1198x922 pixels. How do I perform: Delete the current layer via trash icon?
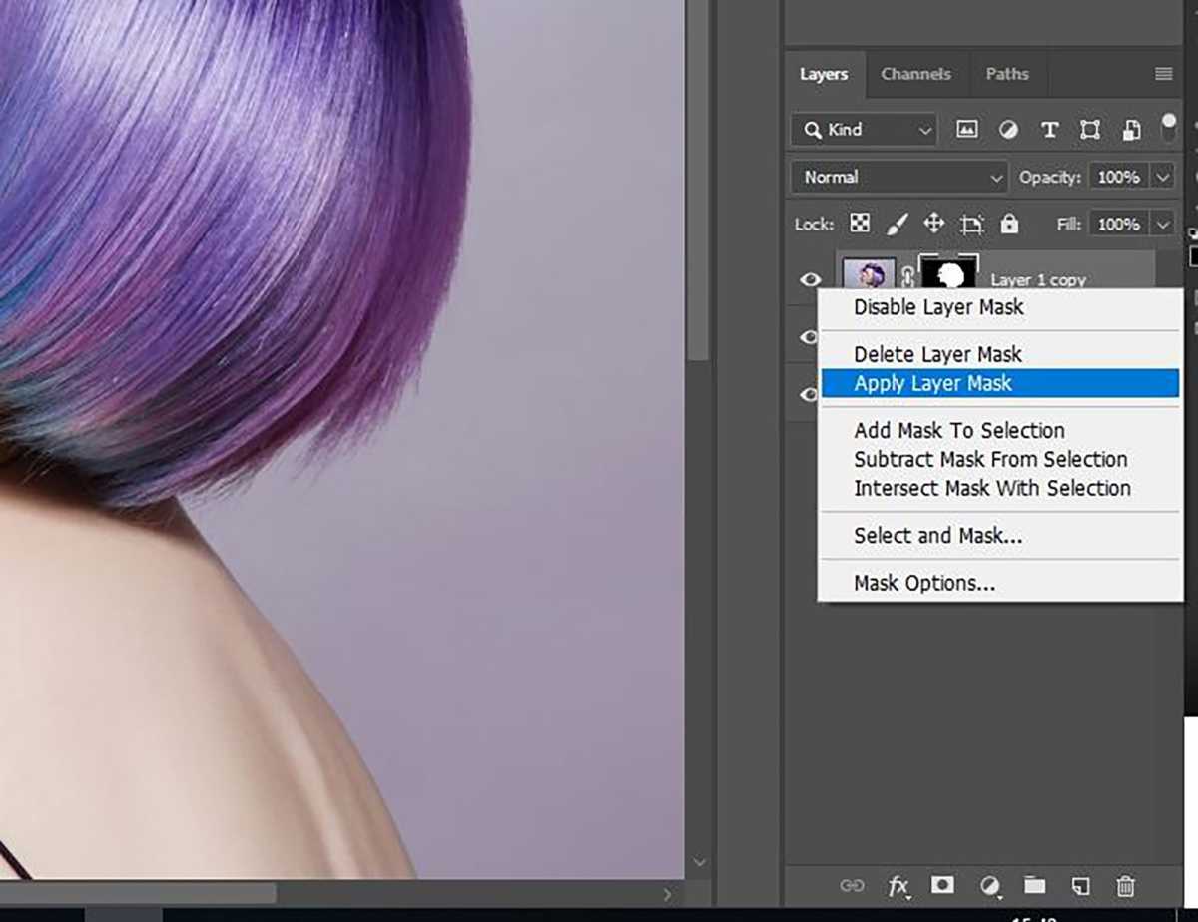(x=1126, y=886)
